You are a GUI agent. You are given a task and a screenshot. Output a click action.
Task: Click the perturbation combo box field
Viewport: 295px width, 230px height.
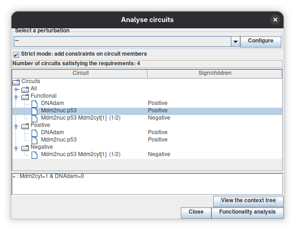122,42
